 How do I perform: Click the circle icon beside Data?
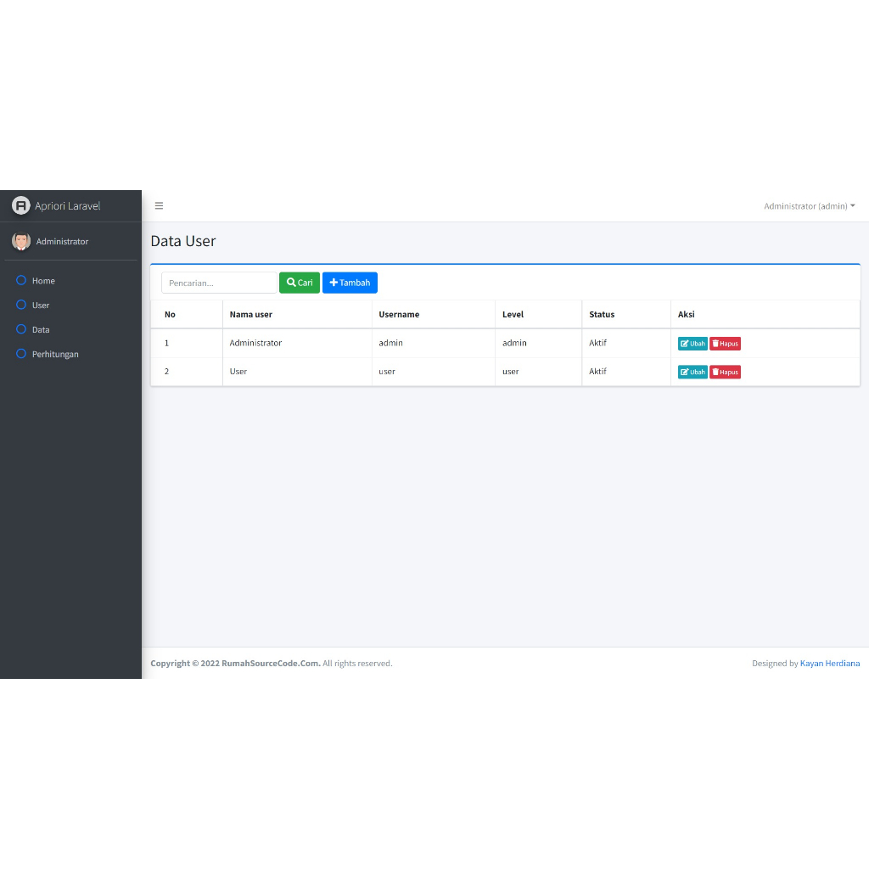(21, 329)
